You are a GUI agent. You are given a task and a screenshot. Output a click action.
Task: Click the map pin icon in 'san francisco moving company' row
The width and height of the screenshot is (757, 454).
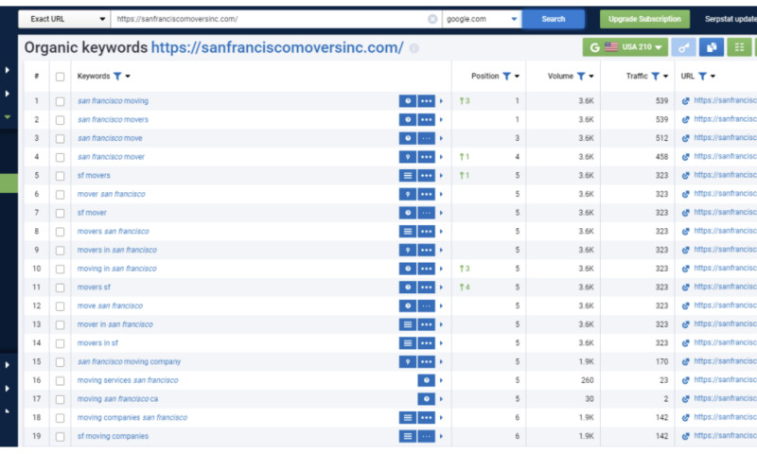(408, 362)
